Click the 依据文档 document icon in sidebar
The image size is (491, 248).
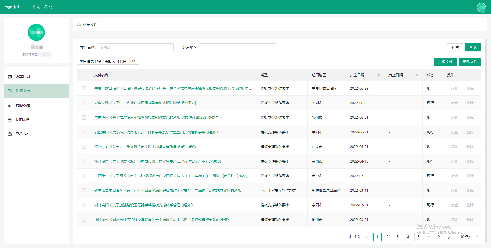[10, 91]
